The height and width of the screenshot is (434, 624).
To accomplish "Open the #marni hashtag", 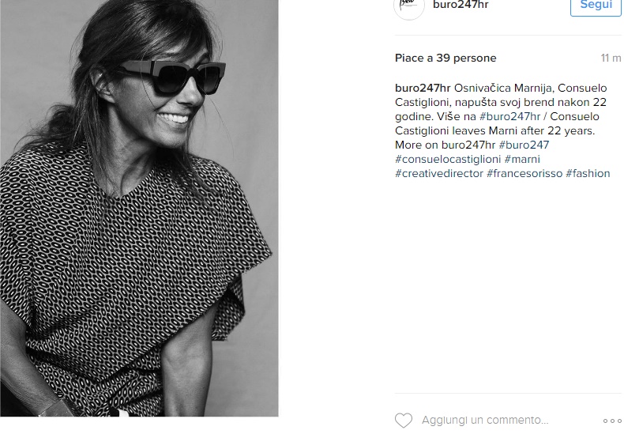I will [522, 159].
